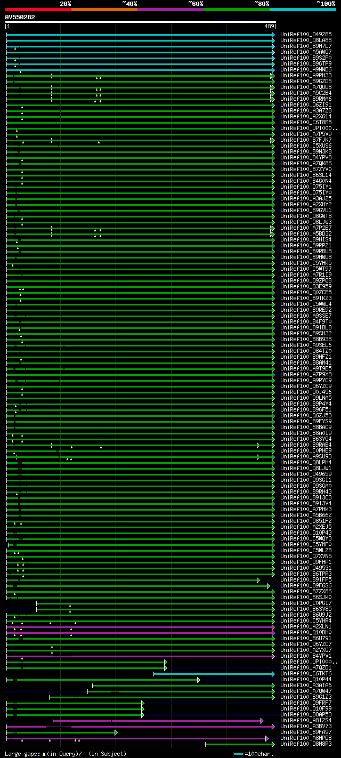Image resolution: width=341 pixels, height=758 pixels.
Task: Click the arrowhead ending the B9IFF5 alignment
Action: click(x=258, y=579)
